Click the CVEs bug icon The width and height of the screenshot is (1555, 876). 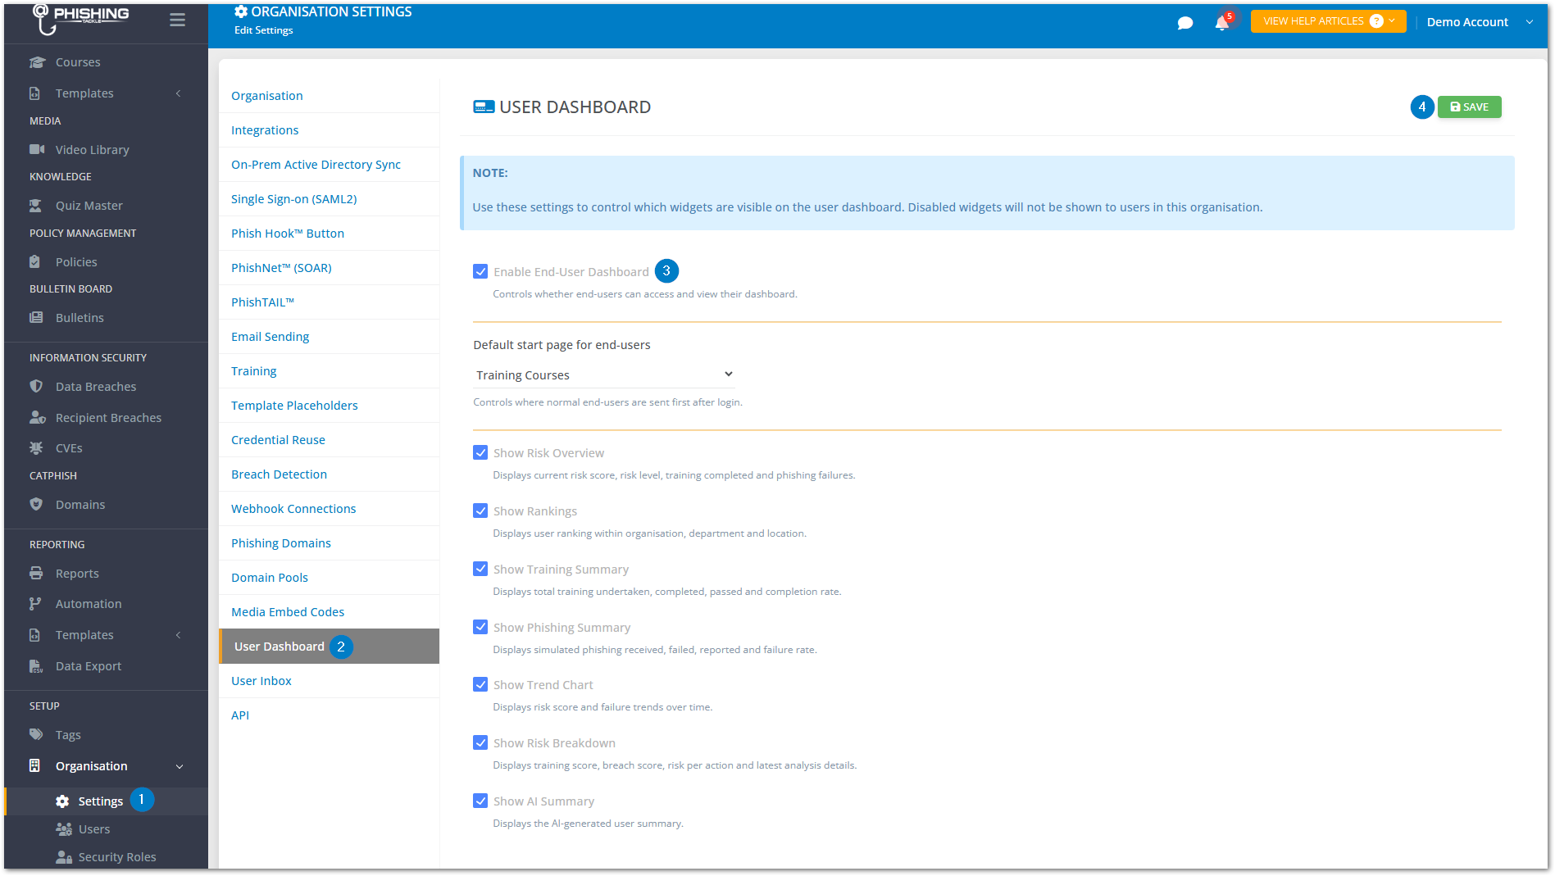point(36,447)
